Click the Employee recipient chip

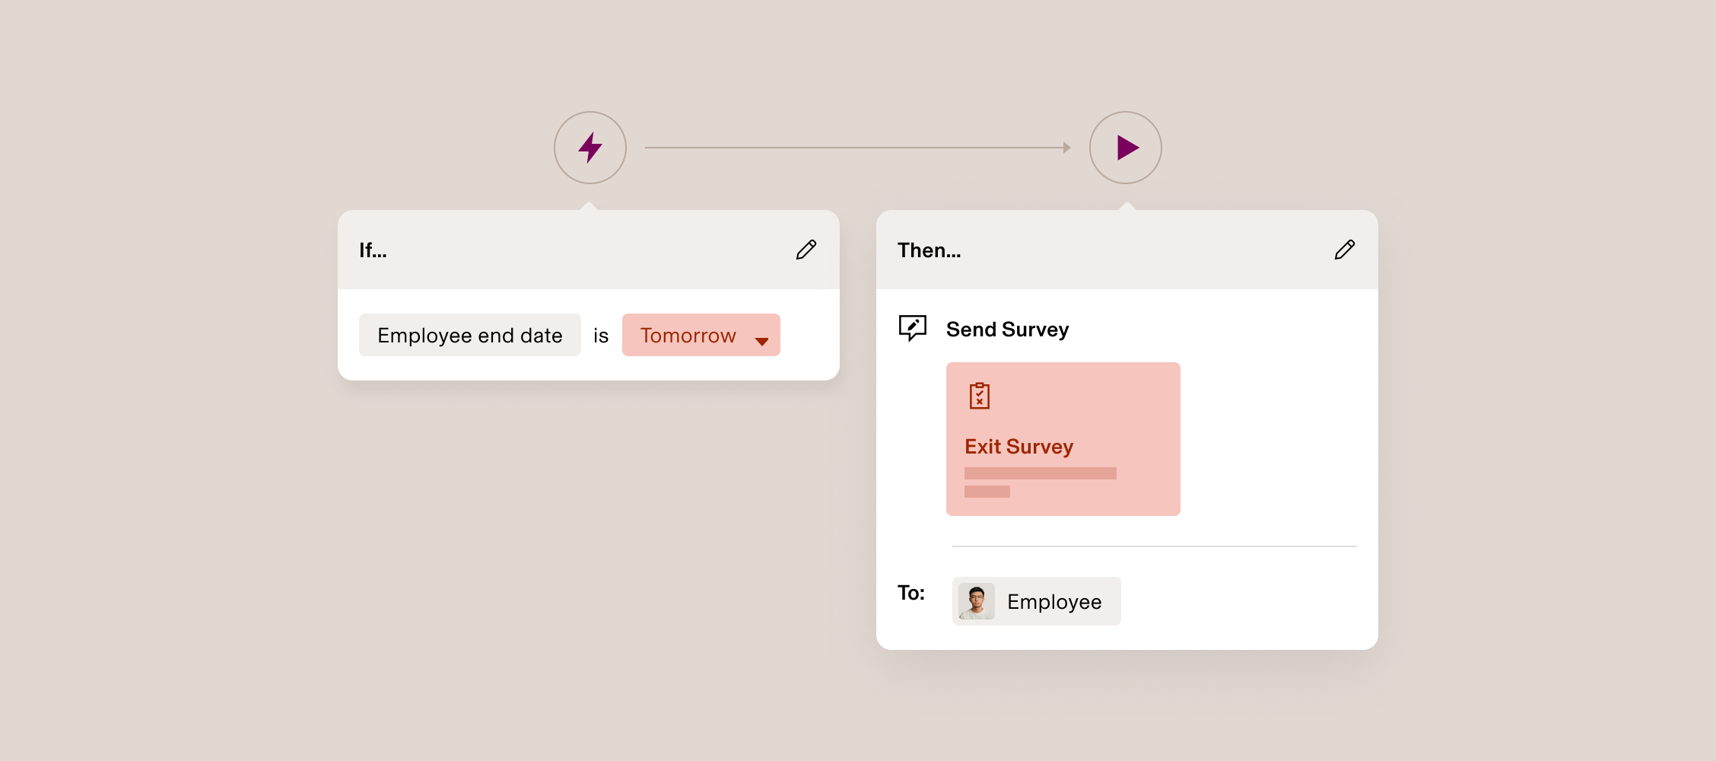1036,601
